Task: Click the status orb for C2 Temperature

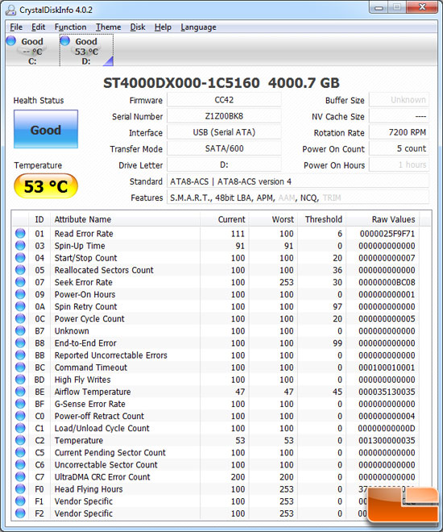Action: coord(20,440)
